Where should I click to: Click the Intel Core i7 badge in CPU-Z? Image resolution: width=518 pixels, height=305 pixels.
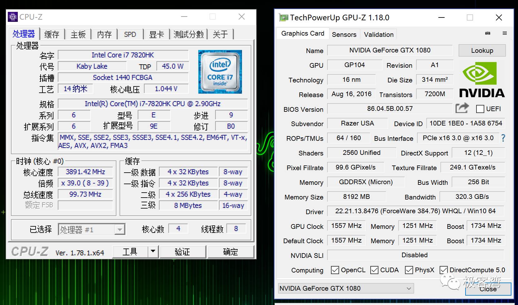(220, 71)
